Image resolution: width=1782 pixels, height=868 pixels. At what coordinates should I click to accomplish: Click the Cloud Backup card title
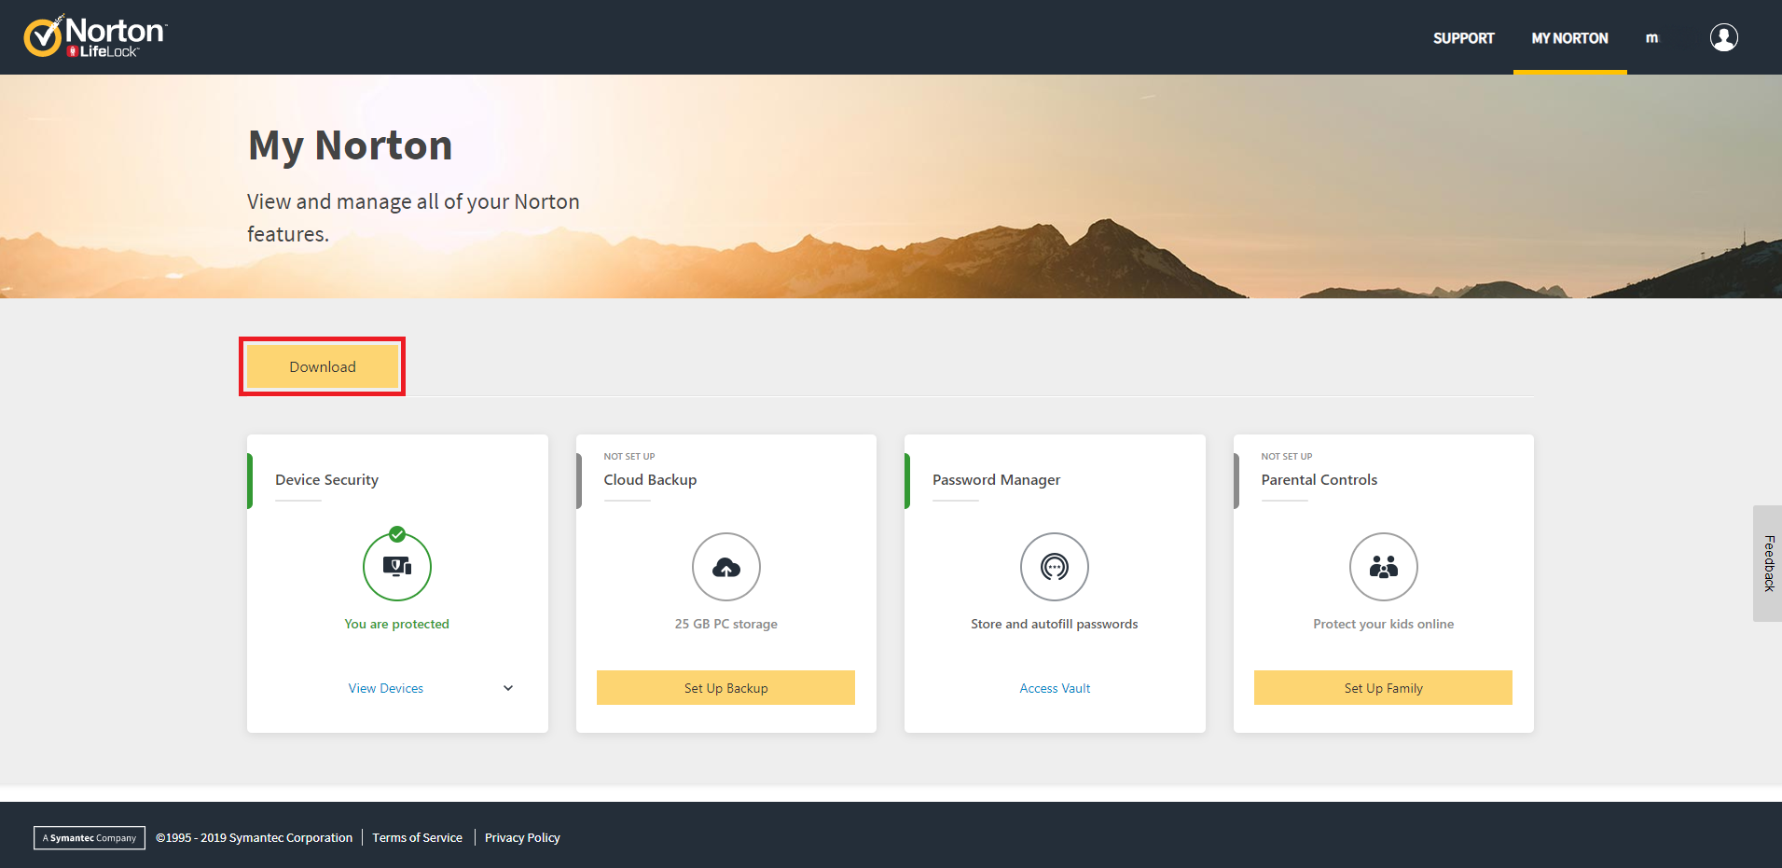click(650, 479)
